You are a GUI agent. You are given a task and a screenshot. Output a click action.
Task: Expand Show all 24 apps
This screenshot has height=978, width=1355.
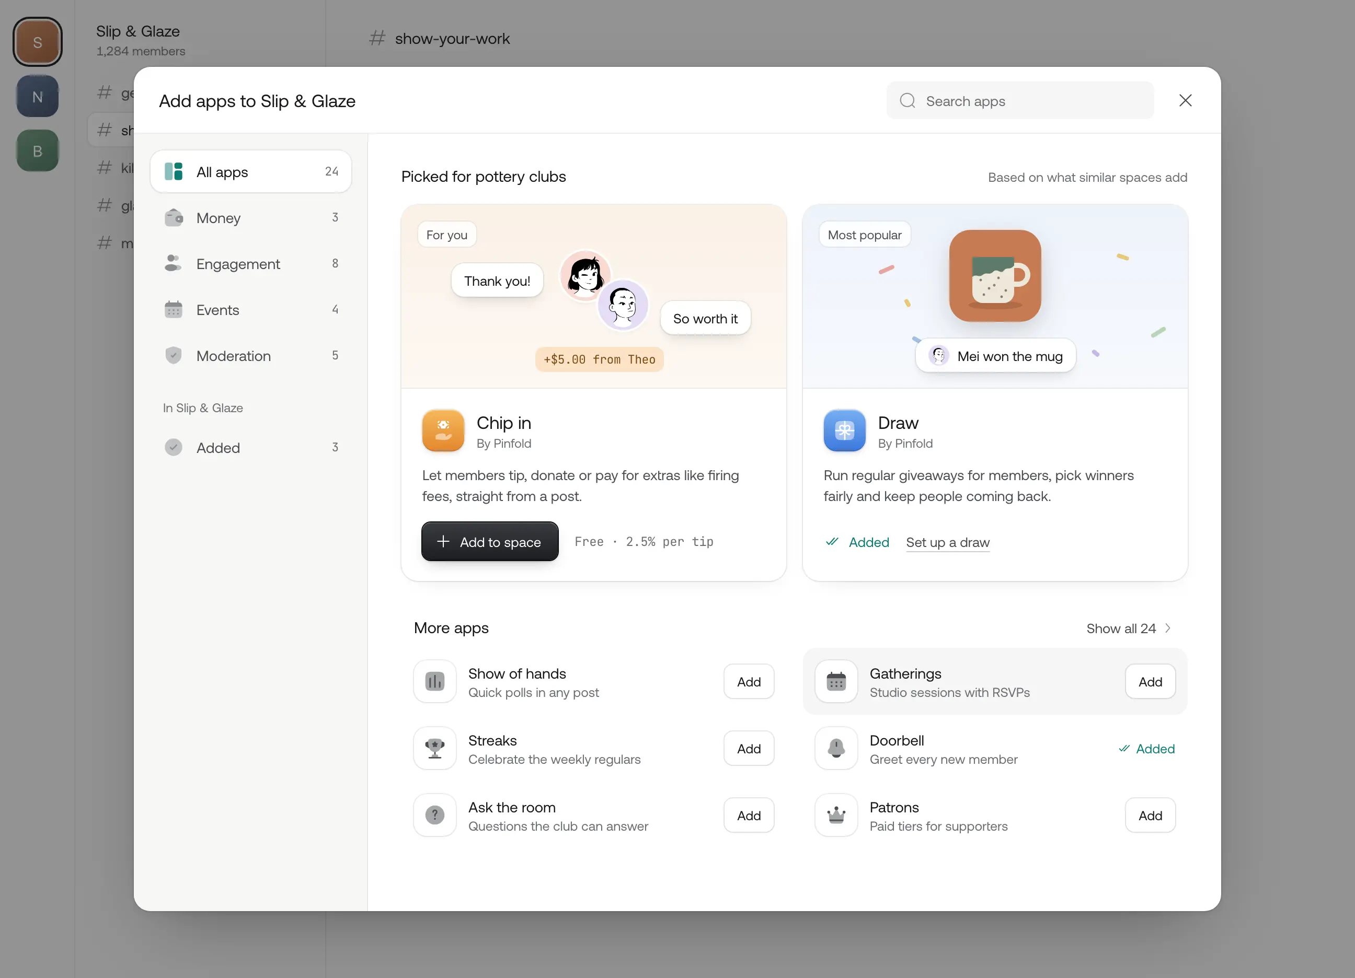tap(1128, 628)
